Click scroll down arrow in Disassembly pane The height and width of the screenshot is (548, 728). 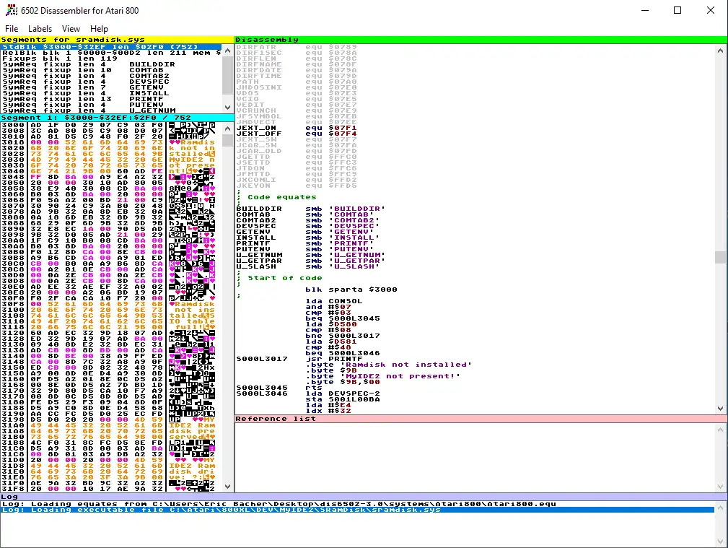720,409
